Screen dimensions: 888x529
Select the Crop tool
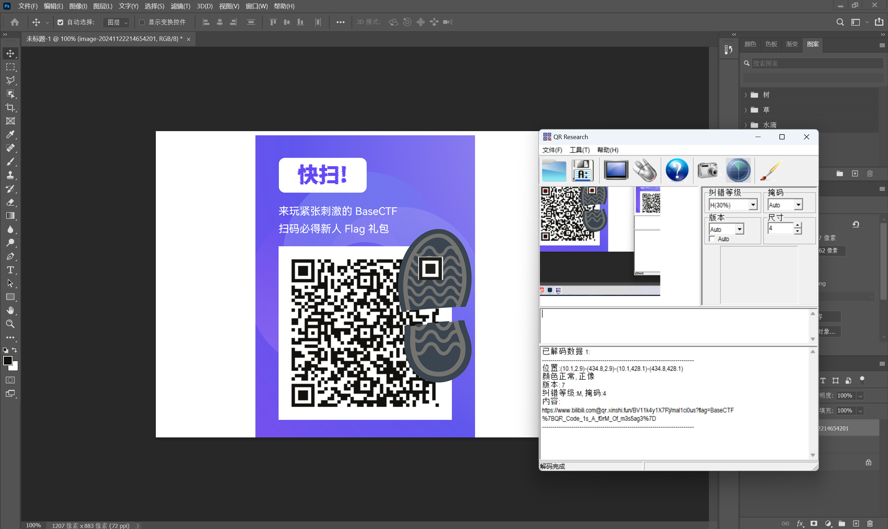coord(10,108)
